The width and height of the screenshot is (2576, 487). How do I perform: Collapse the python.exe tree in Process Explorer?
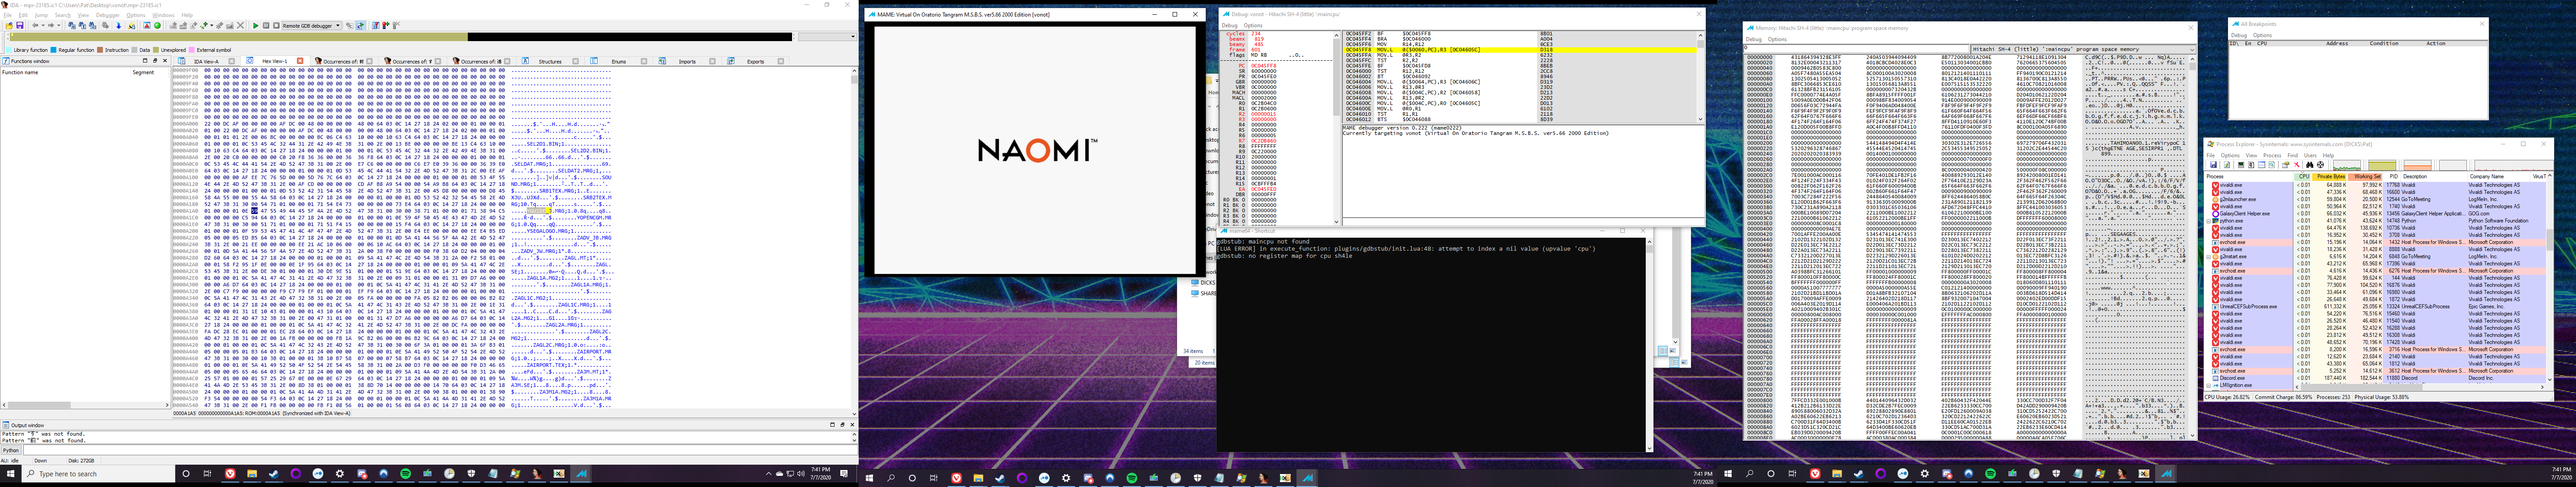tap(2208, 221)
